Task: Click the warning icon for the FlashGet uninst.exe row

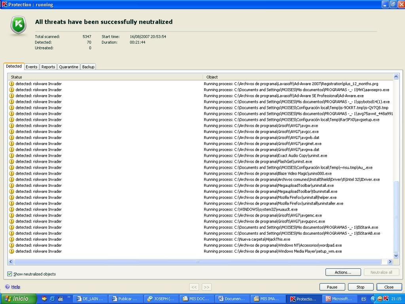Action: [11, 161]
